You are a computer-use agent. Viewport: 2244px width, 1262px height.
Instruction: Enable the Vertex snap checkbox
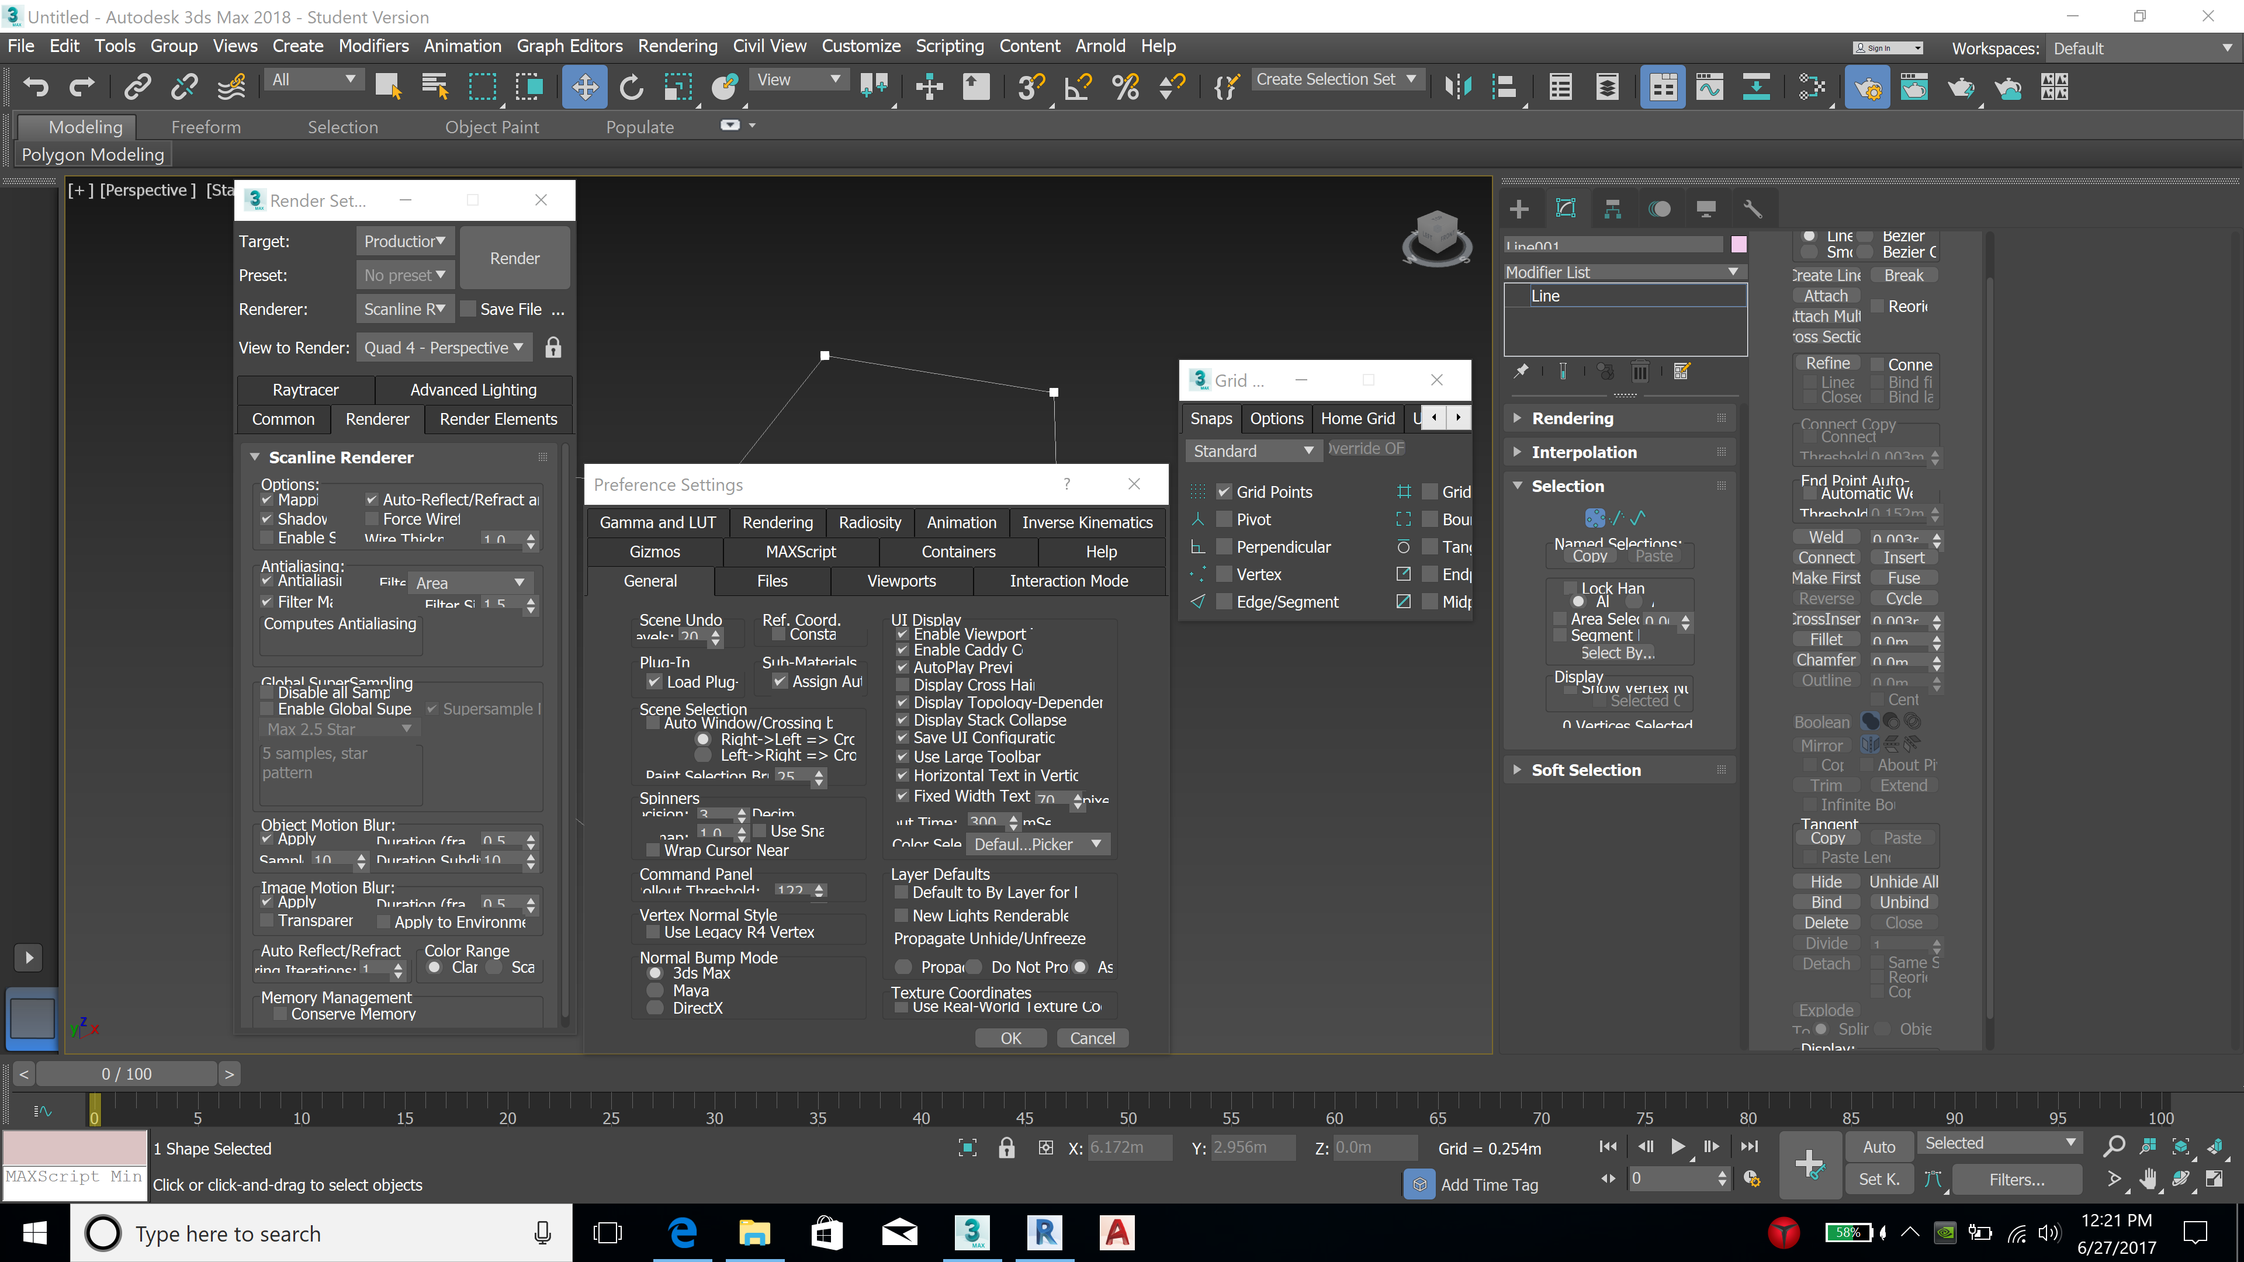point(1224,575)
